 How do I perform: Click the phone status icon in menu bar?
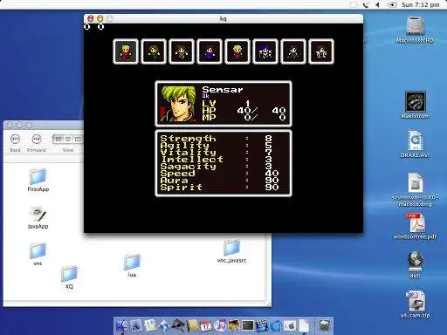[367, 4]
